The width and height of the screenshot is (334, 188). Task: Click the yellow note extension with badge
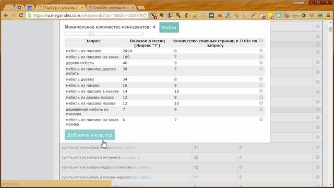tap(270, 16)
